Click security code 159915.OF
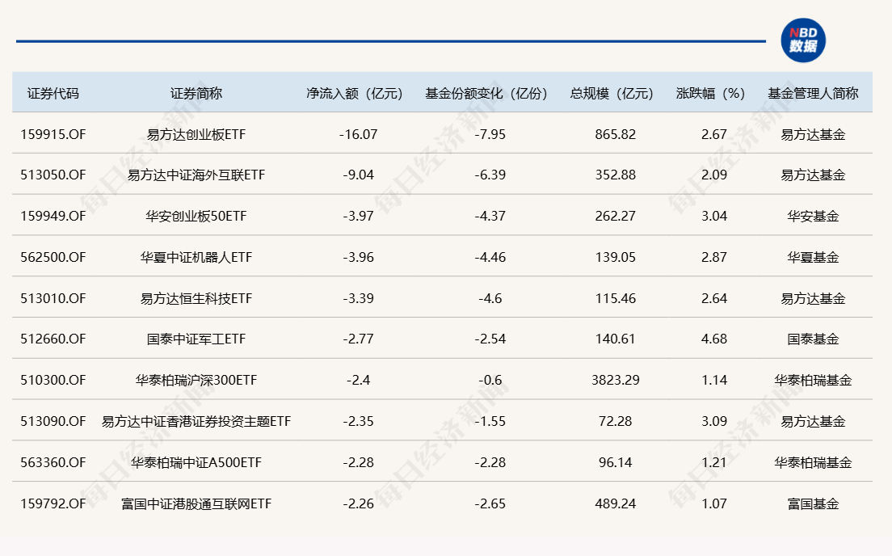The height and width of the screenshot is (556, 892). click(x=53, y=134)
